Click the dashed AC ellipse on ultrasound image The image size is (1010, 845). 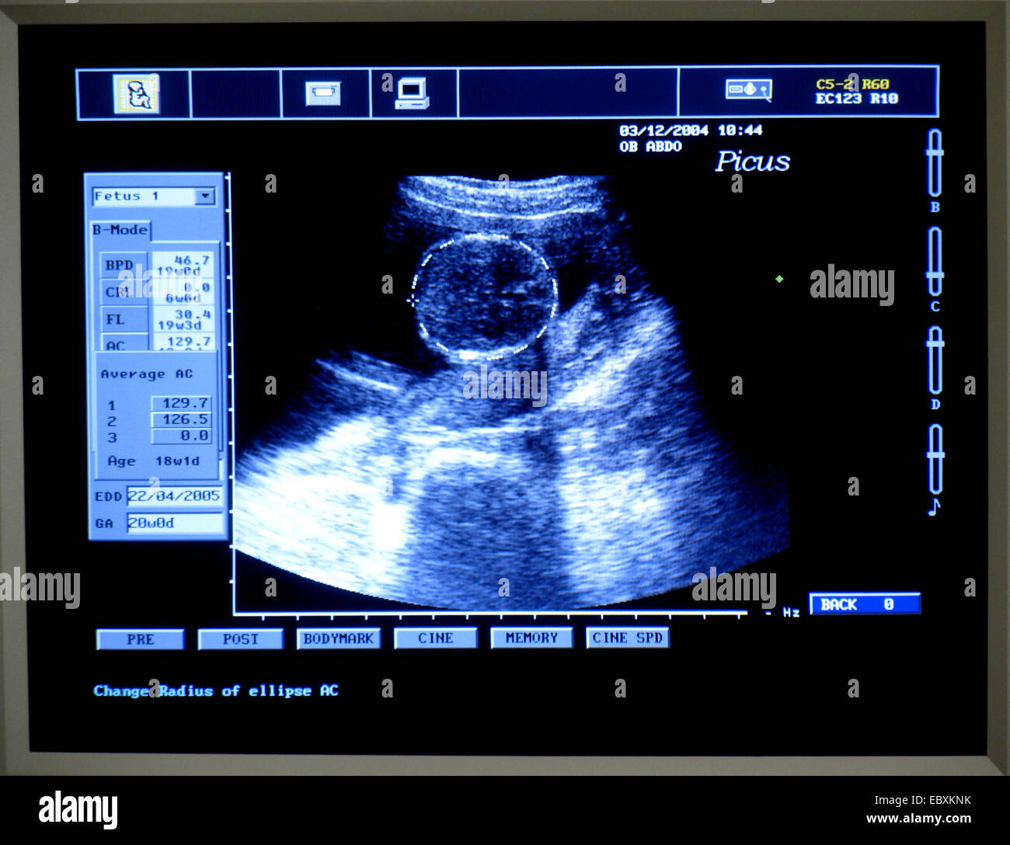485,296
